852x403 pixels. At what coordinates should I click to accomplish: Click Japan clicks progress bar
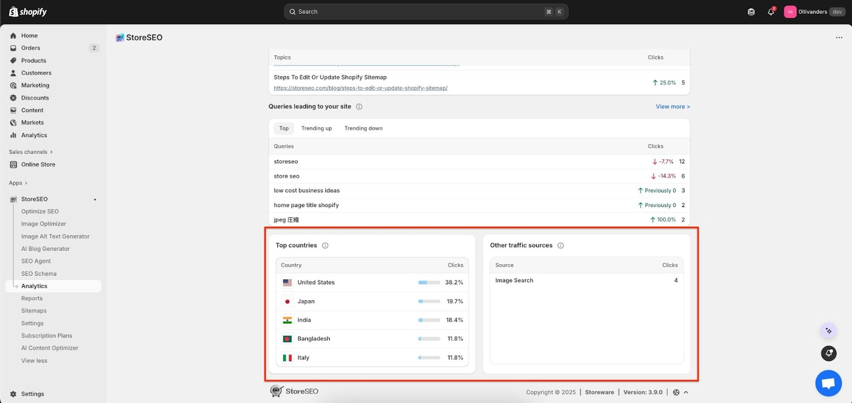tap(429, 301)
